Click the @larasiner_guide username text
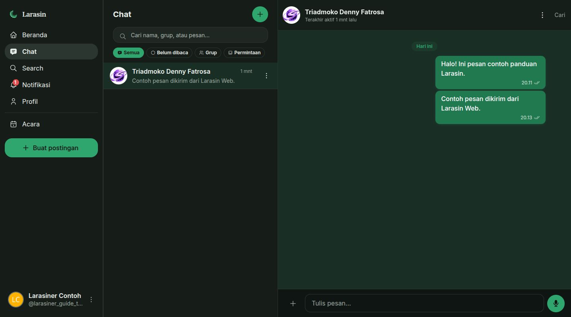Image resolution: width=571 pixels, height=317 pixels. tap(56, 304)
